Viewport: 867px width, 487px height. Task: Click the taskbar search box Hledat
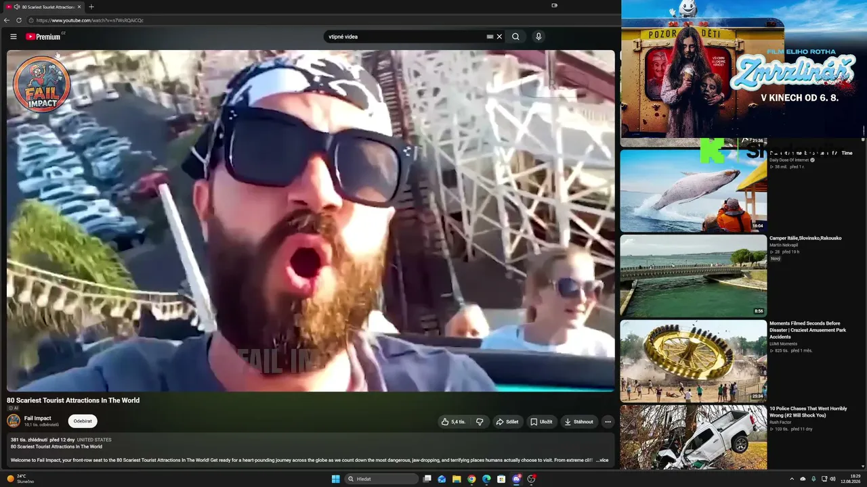click(x=381, y=479)
